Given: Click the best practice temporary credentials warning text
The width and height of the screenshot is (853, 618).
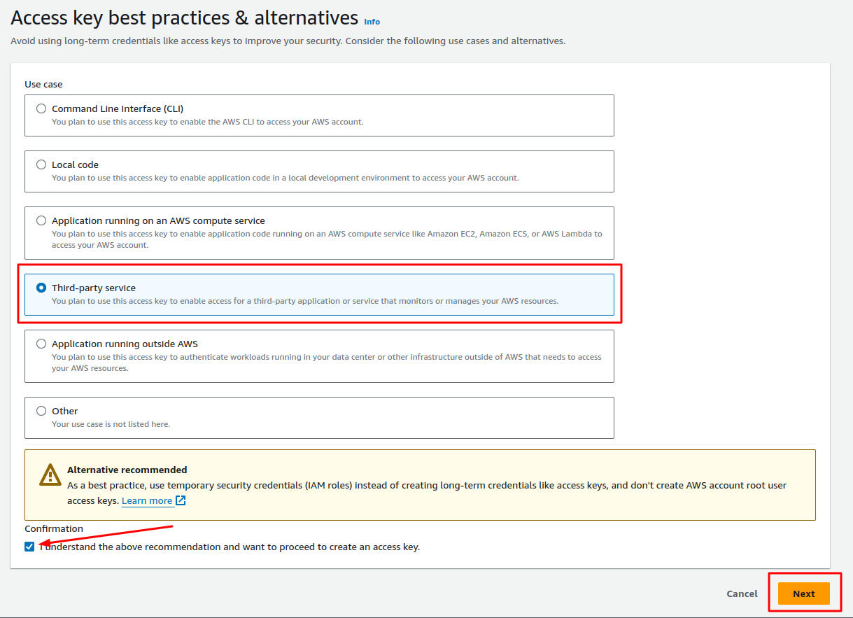Looking at the screenshot, I should (x=427, y=493).
